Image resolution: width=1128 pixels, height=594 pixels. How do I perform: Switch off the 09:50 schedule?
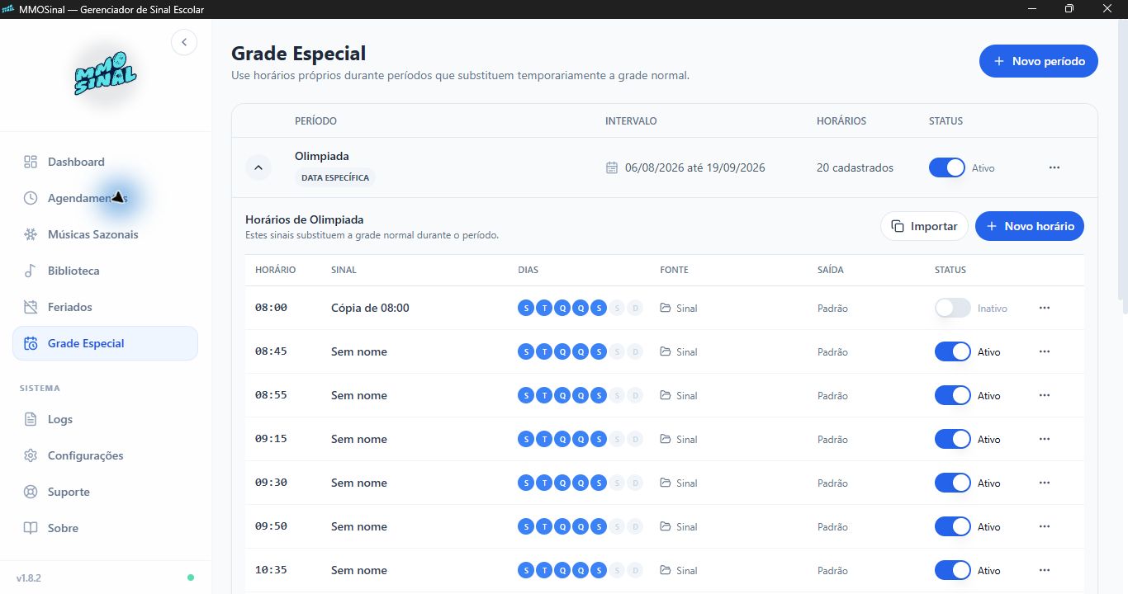click(x=953, y=526)
